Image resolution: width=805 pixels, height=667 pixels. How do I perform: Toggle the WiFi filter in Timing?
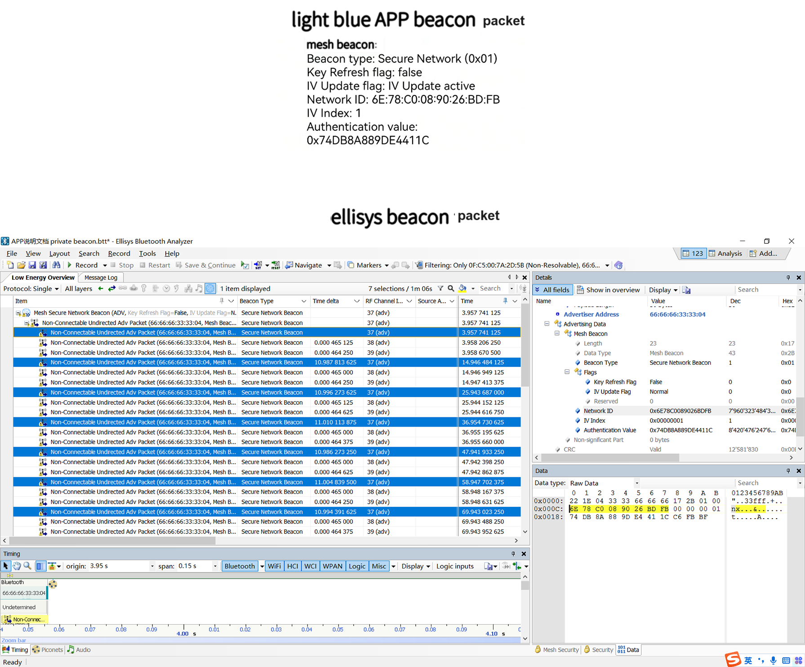[x=274, y=566]
